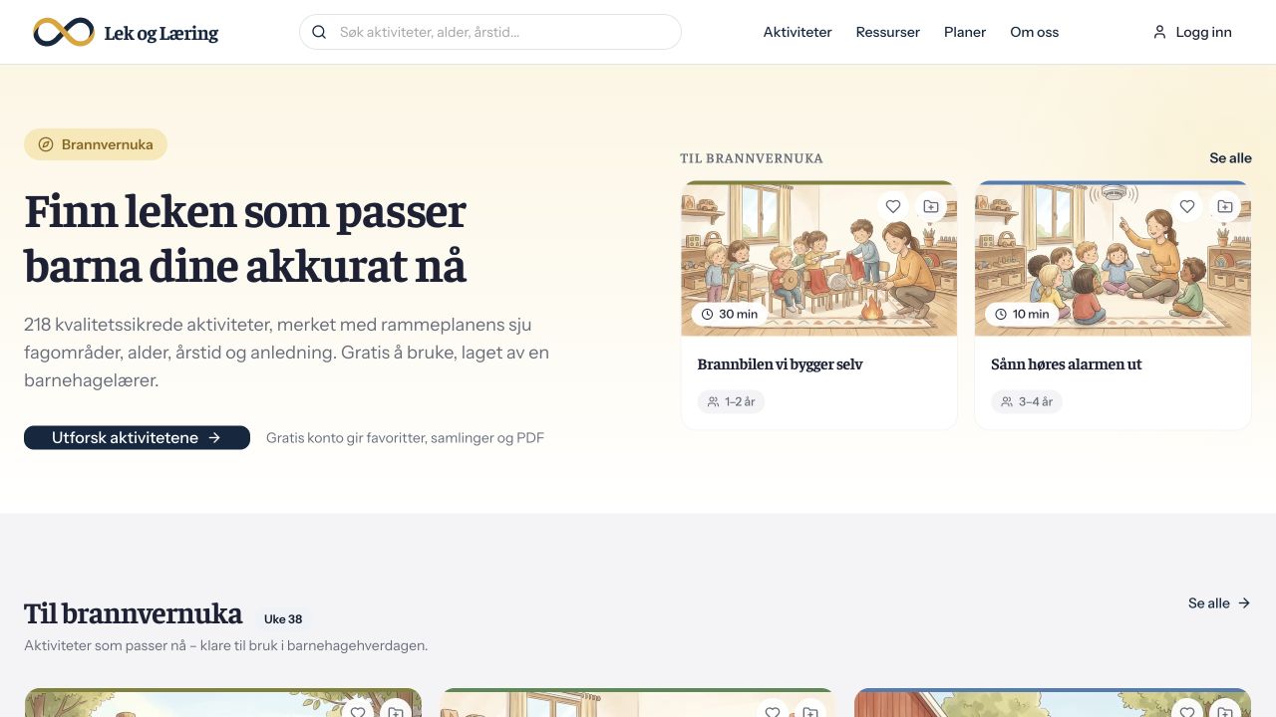Viewport: 1276px width, 717px height.
Task: Click "Gratis konto gir favoritter, samlinger og PDF"
Action: pyautogui.click(x=405, y=437)
